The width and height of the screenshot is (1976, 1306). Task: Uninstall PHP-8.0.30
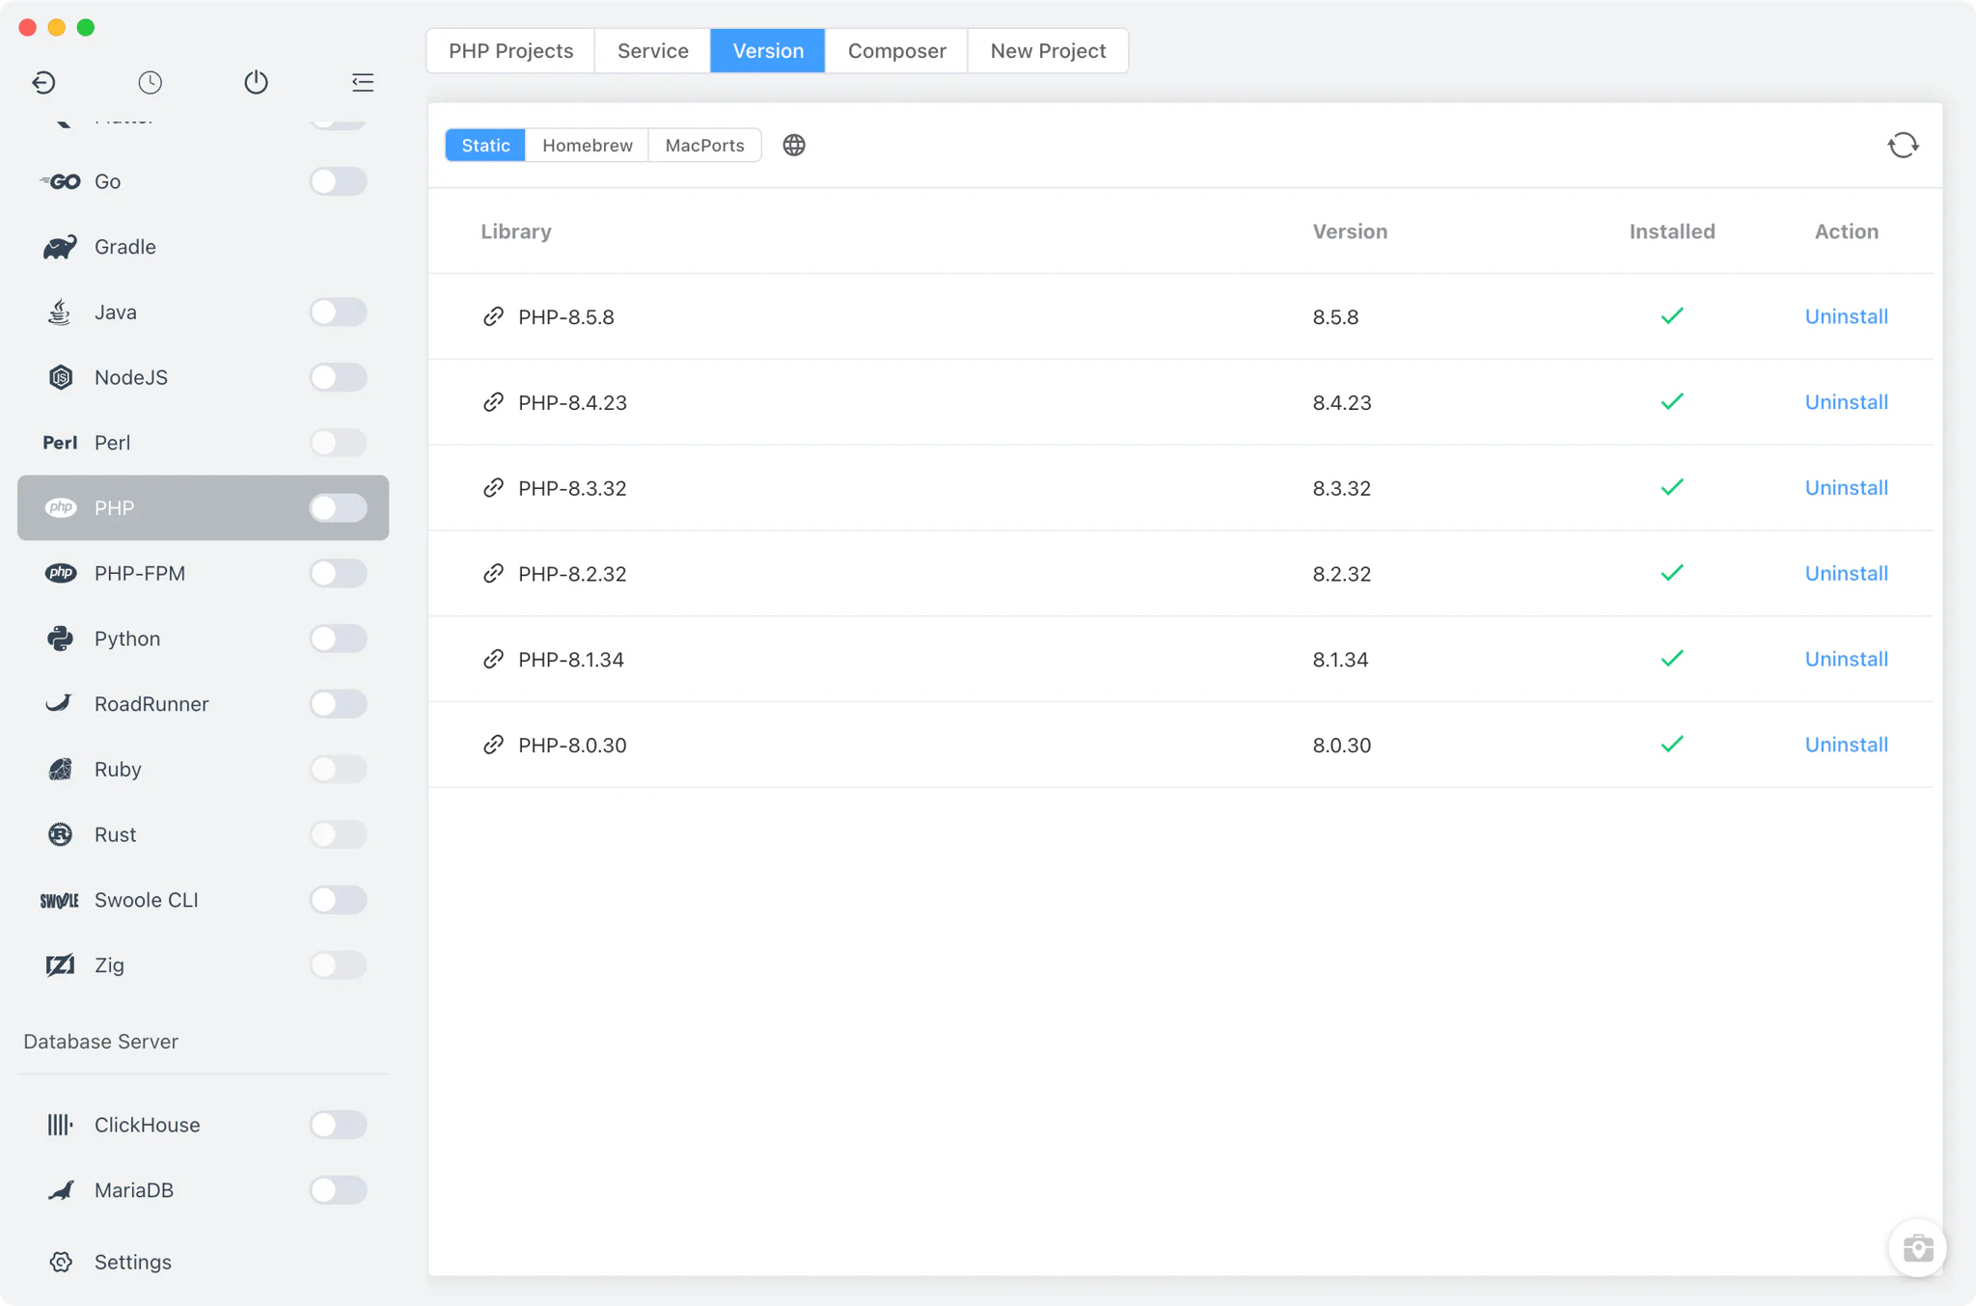(1846, 745)
